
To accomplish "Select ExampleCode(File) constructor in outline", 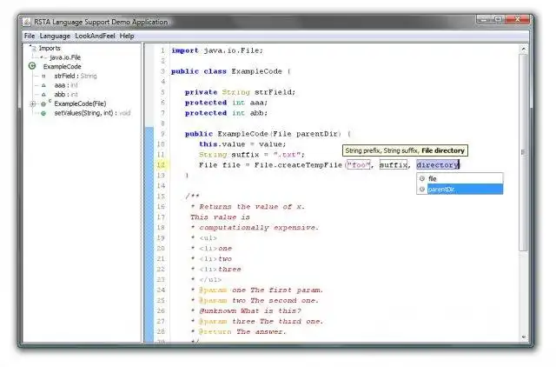I will click(x=80, y=103).
